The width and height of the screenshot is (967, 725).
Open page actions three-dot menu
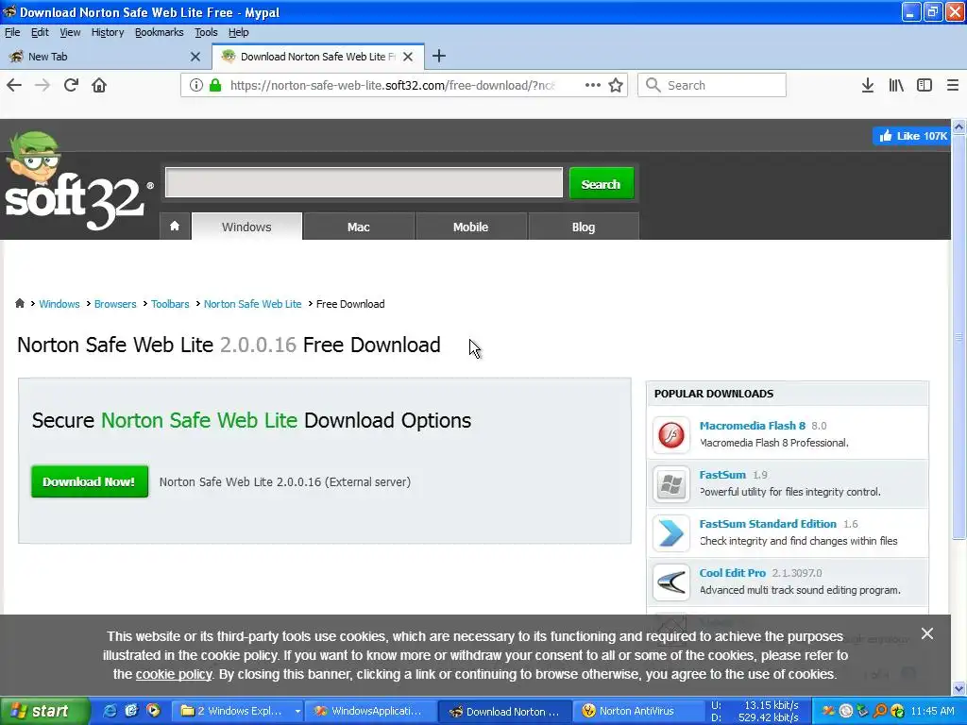[593, 85]
